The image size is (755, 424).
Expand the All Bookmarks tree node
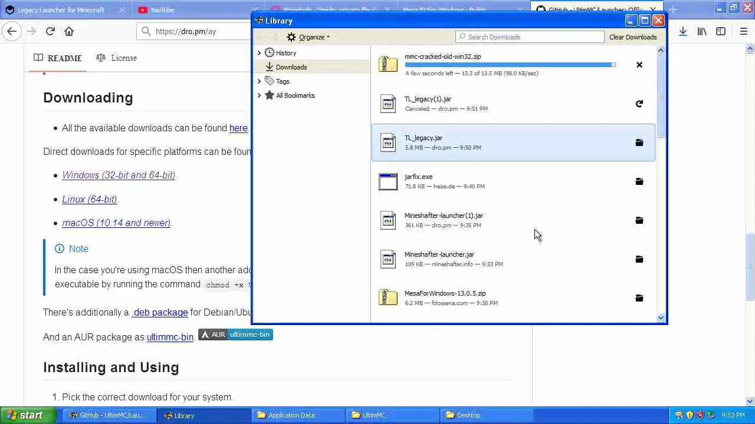point(259,95)
